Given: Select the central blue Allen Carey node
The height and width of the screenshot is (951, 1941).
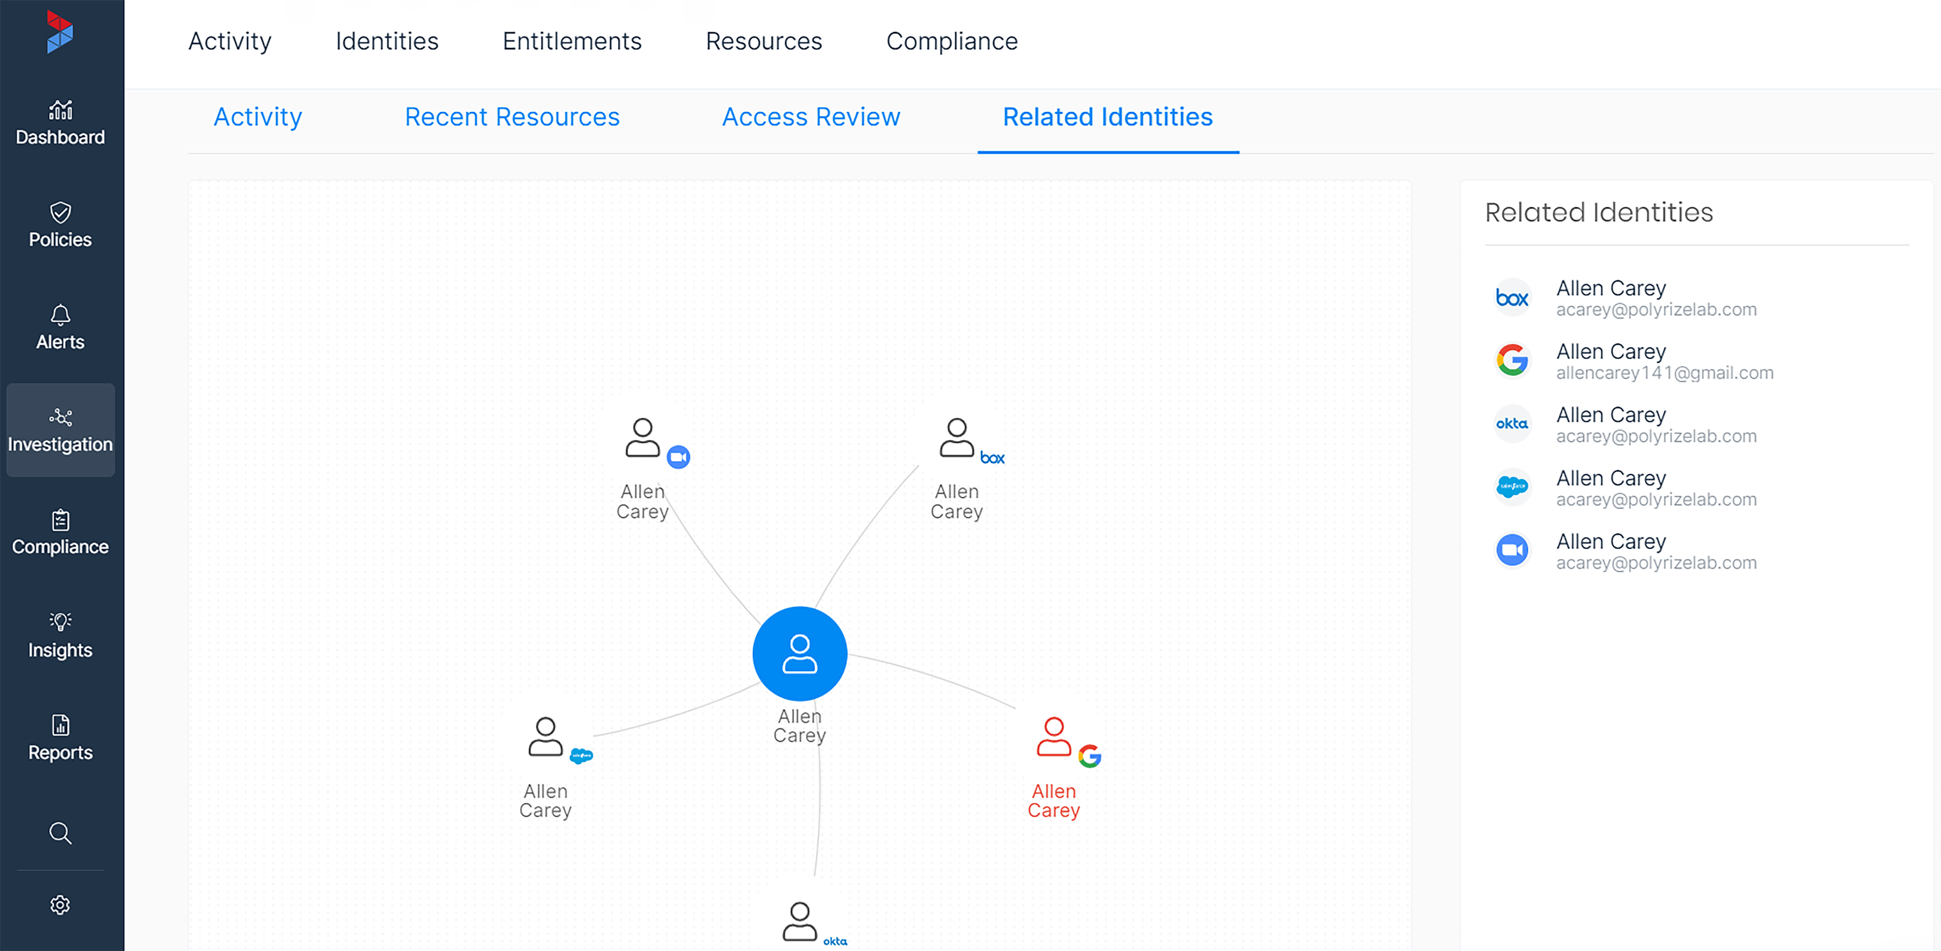Looking at the screenshot, I should (799, 654).
